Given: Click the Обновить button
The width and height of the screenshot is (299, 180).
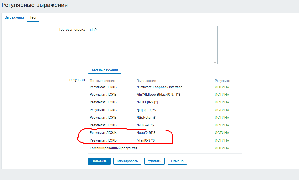Looking at the screenshot, I should coord(99,161).
